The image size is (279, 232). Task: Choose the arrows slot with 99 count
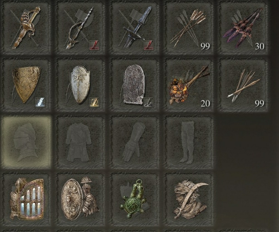189,28
